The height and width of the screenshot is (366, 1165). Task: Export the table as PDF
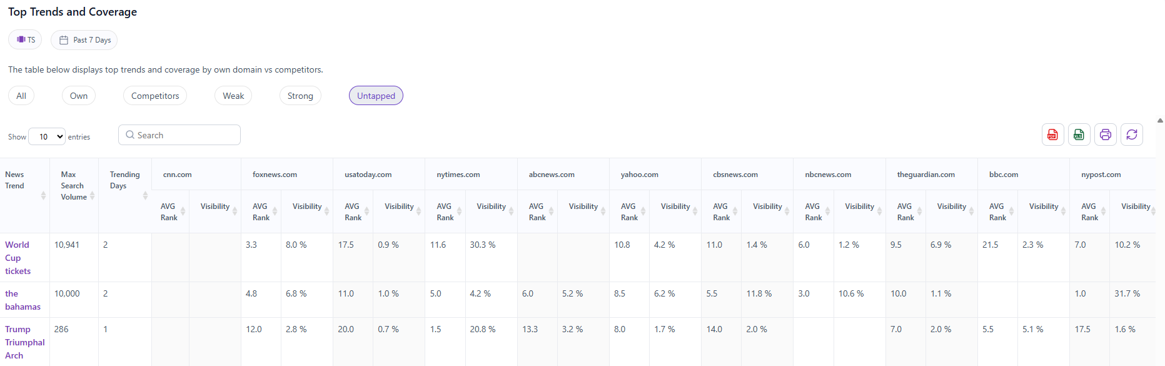[1052, 135]
